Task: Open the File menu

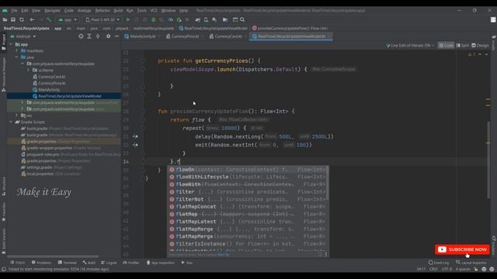Action: 14,10
